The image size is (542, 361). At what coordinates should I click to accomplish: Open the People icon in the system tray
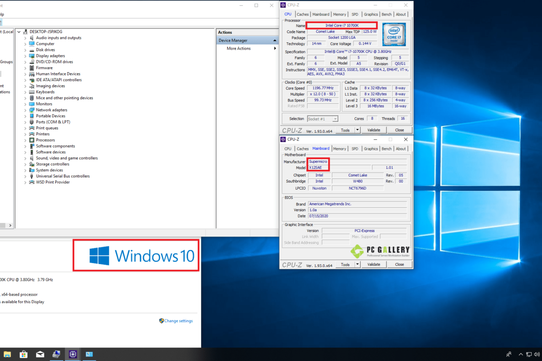(x=509, y=354)
